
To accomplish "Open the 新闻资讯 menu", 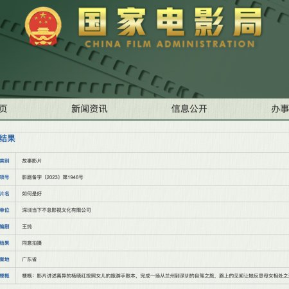I will click(x=89, y=109).
